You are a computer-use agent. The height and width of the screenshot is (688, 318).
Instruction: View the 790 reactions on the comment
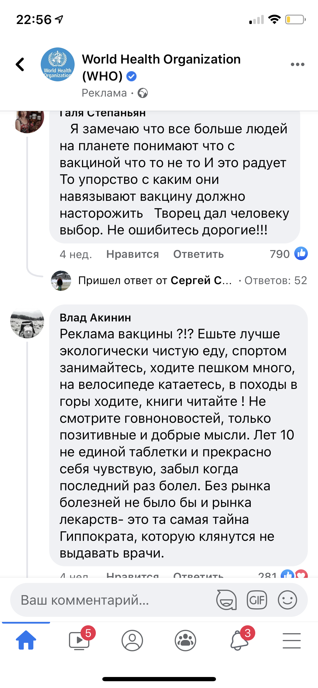(x=288, y=254)
